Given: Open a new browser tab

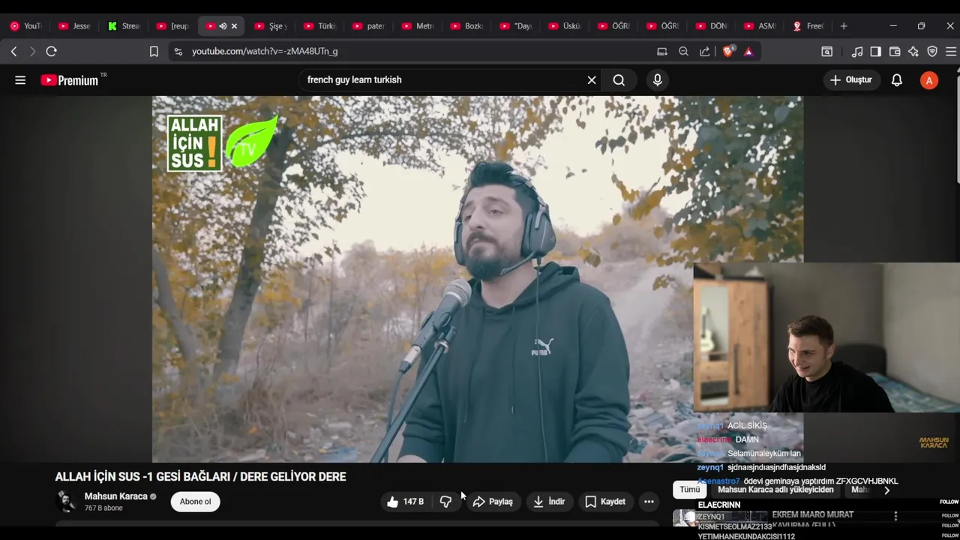Looking at the screenshot, I should (x=844, y=26).
